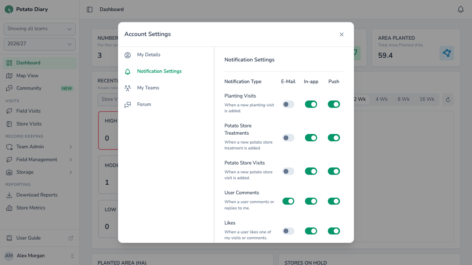
Task: Click the Map View icon in sidebar
Action: click(9, 75)
